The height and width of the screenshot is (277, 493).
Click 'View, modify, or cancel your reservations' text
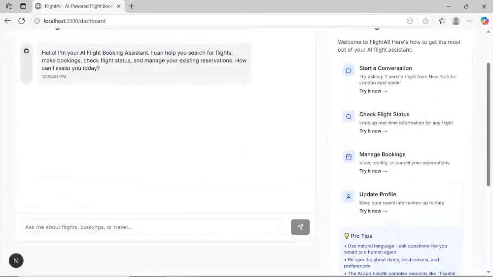tap(404, 163)
